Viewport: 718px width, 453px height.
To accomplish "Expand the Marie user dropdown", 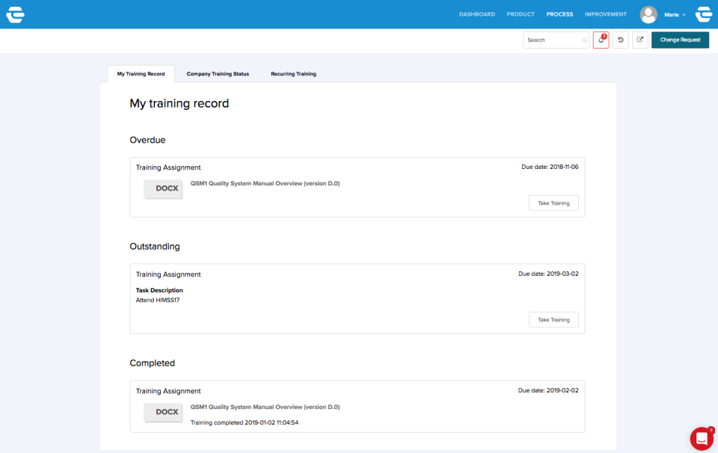I will click(675, 15).
